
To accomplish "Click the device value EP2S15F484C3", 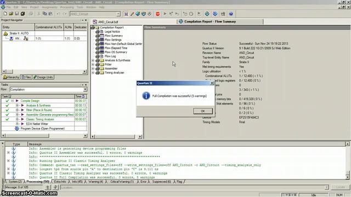I will 248,118.
